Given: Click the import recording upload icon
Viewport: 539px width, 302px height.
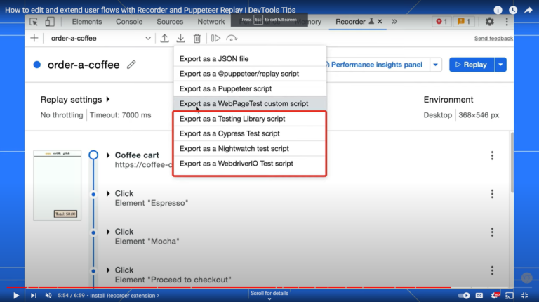Looking at the screenshot, I should pyautogui.click(x=165, y=38).
